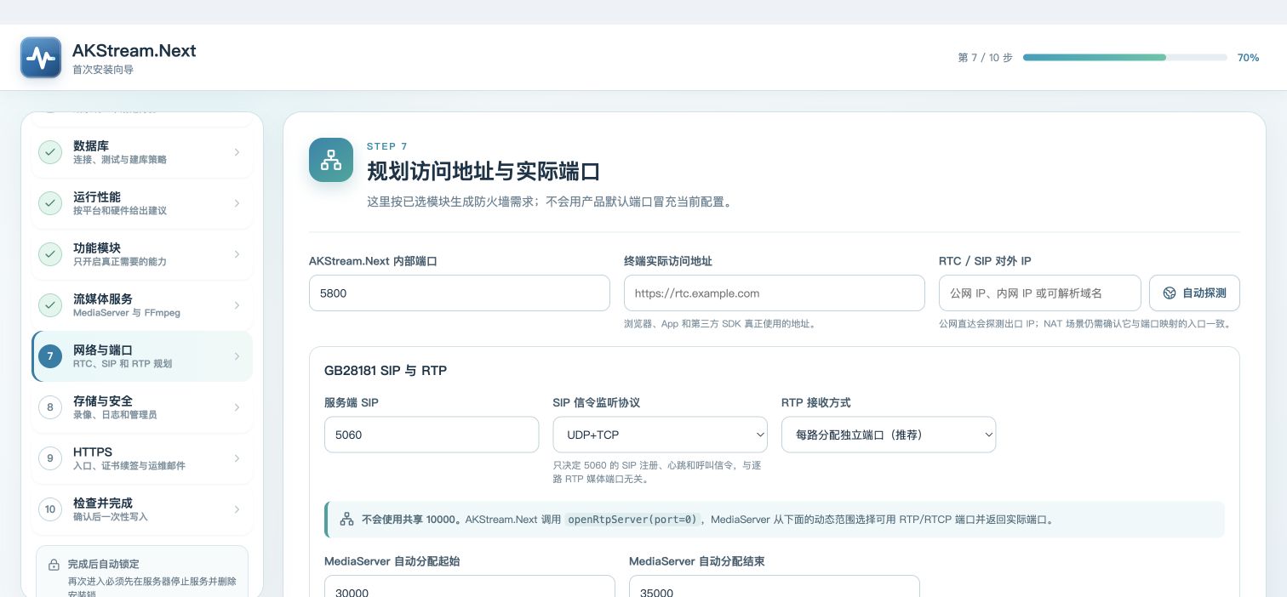Click the installation progress bar at 70%
1287x597 pixels.
pyautogui.click(x=1125, y=58)
